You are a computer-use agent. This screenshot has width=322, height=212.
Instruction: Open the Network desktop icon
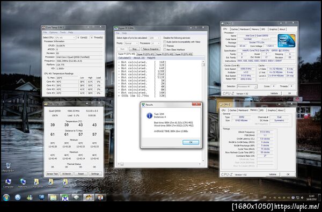pyautogui.click(x=23, y=183)
